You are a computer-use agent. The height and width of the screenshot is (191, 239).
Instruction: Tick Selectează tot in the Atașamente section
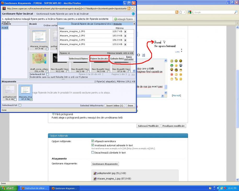(20, 105)
